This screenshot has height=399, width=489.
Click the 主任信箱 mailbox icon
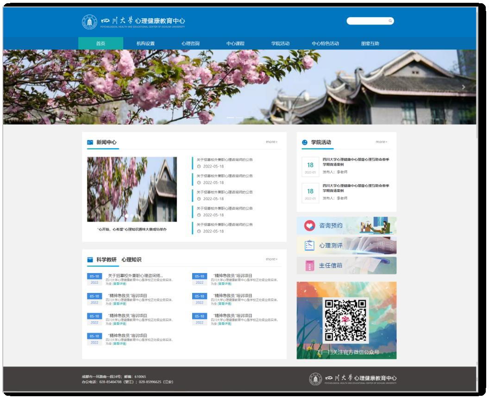[309, 266]
